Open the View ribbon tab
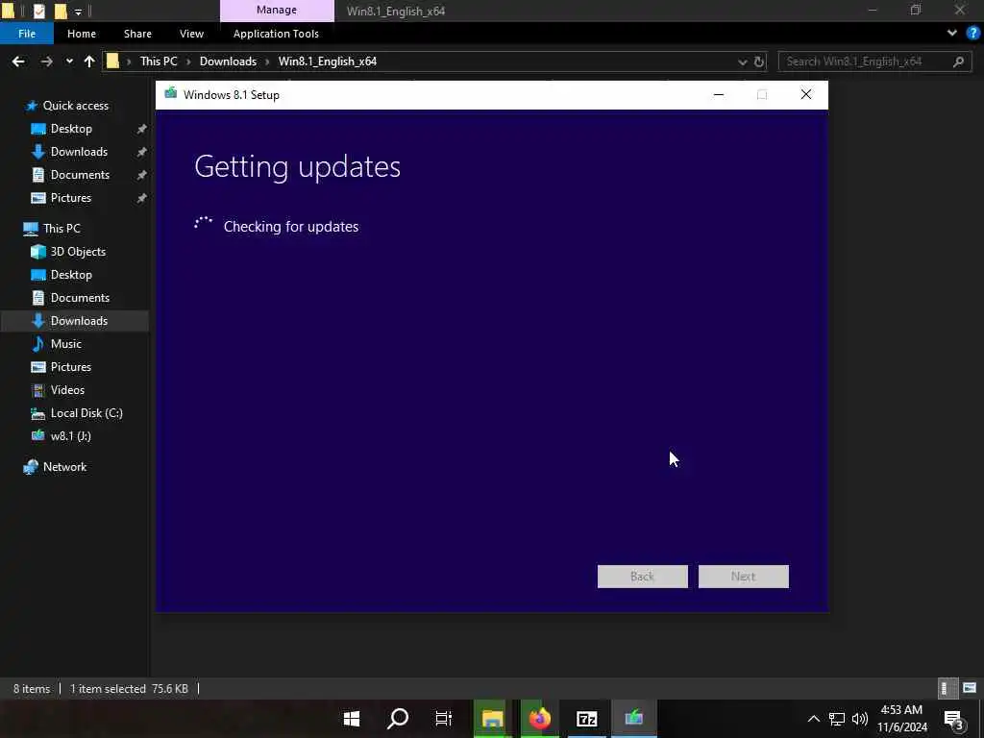The image size is (984, 738). tap(191, 34)
